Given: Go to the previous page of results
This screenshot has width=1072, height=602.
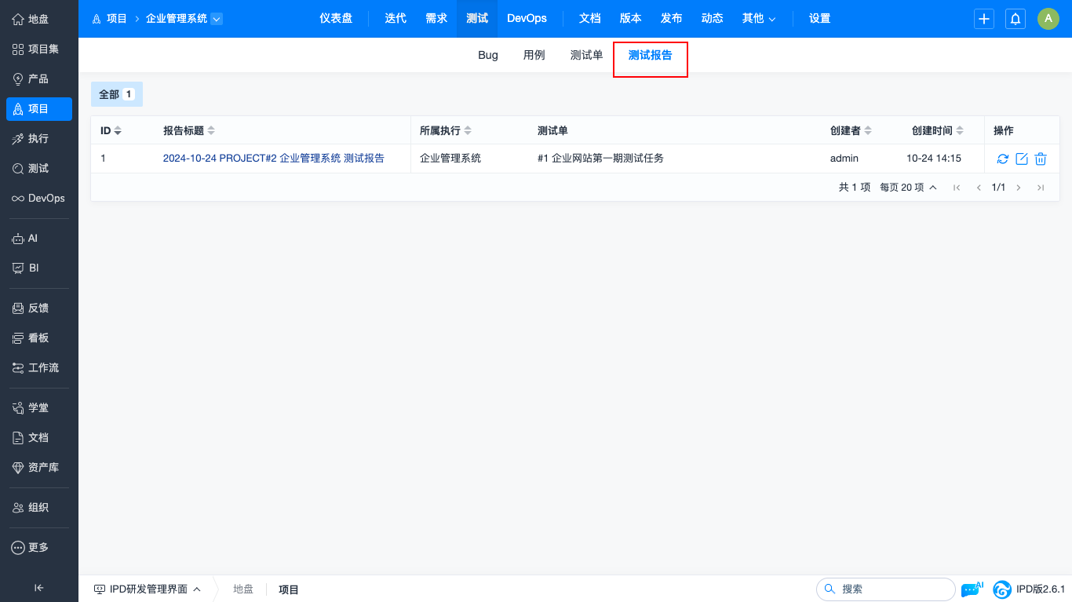Looking at the screenshot, I should [x=979, y=188].
